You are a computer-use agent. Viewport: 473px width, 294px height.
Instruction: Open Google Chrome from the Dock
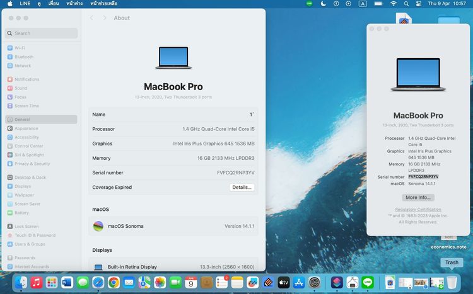point(114,283)
